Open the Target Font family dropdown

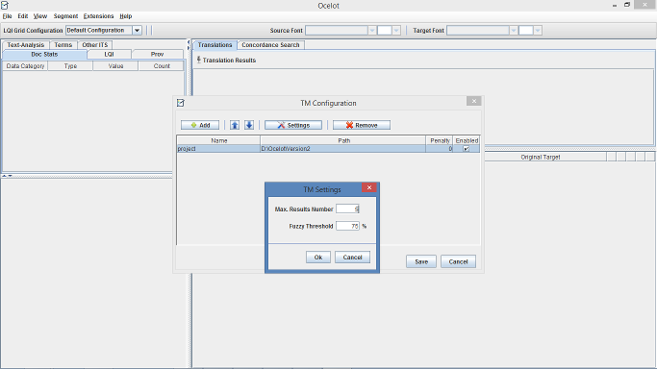pyautogui.click(x=514, y=30)
